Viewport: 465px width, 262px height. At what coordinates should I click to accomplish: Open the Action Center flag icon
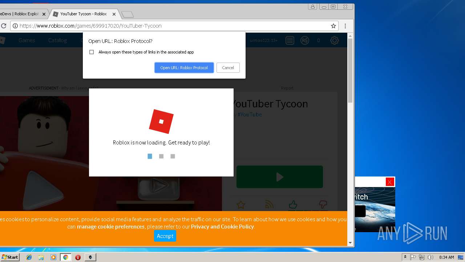pyautogui.click(x=413, y=257)
